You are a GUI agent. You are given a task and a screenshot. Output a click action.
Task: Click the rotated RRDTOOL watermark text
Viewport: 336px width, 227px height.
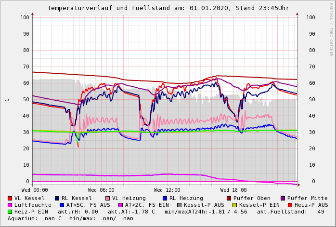(331, 29)
